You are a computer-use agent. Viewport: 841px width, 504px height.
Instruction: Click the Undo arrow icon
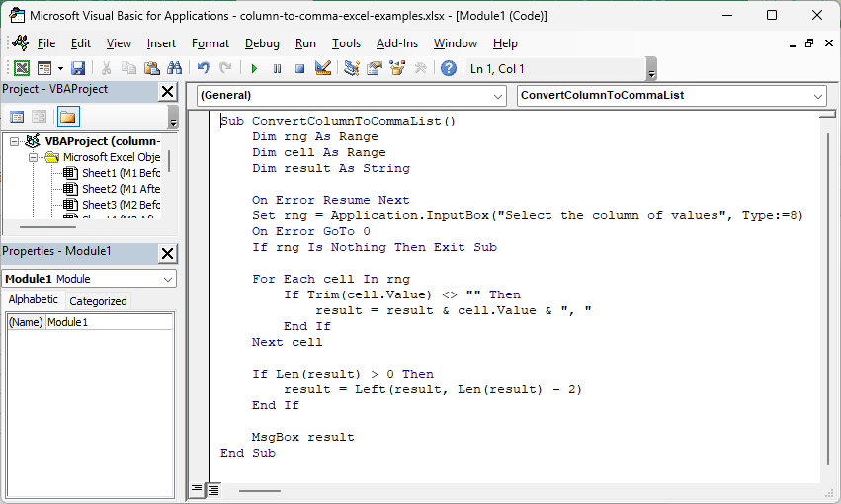click(203, 68)
